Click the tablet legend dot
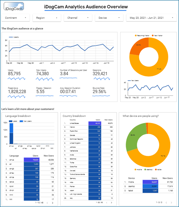Screen dimensions: 179x207 tap(156, 170)
